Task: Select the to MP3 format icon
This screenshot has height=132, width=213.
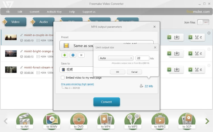Action: 133,121
